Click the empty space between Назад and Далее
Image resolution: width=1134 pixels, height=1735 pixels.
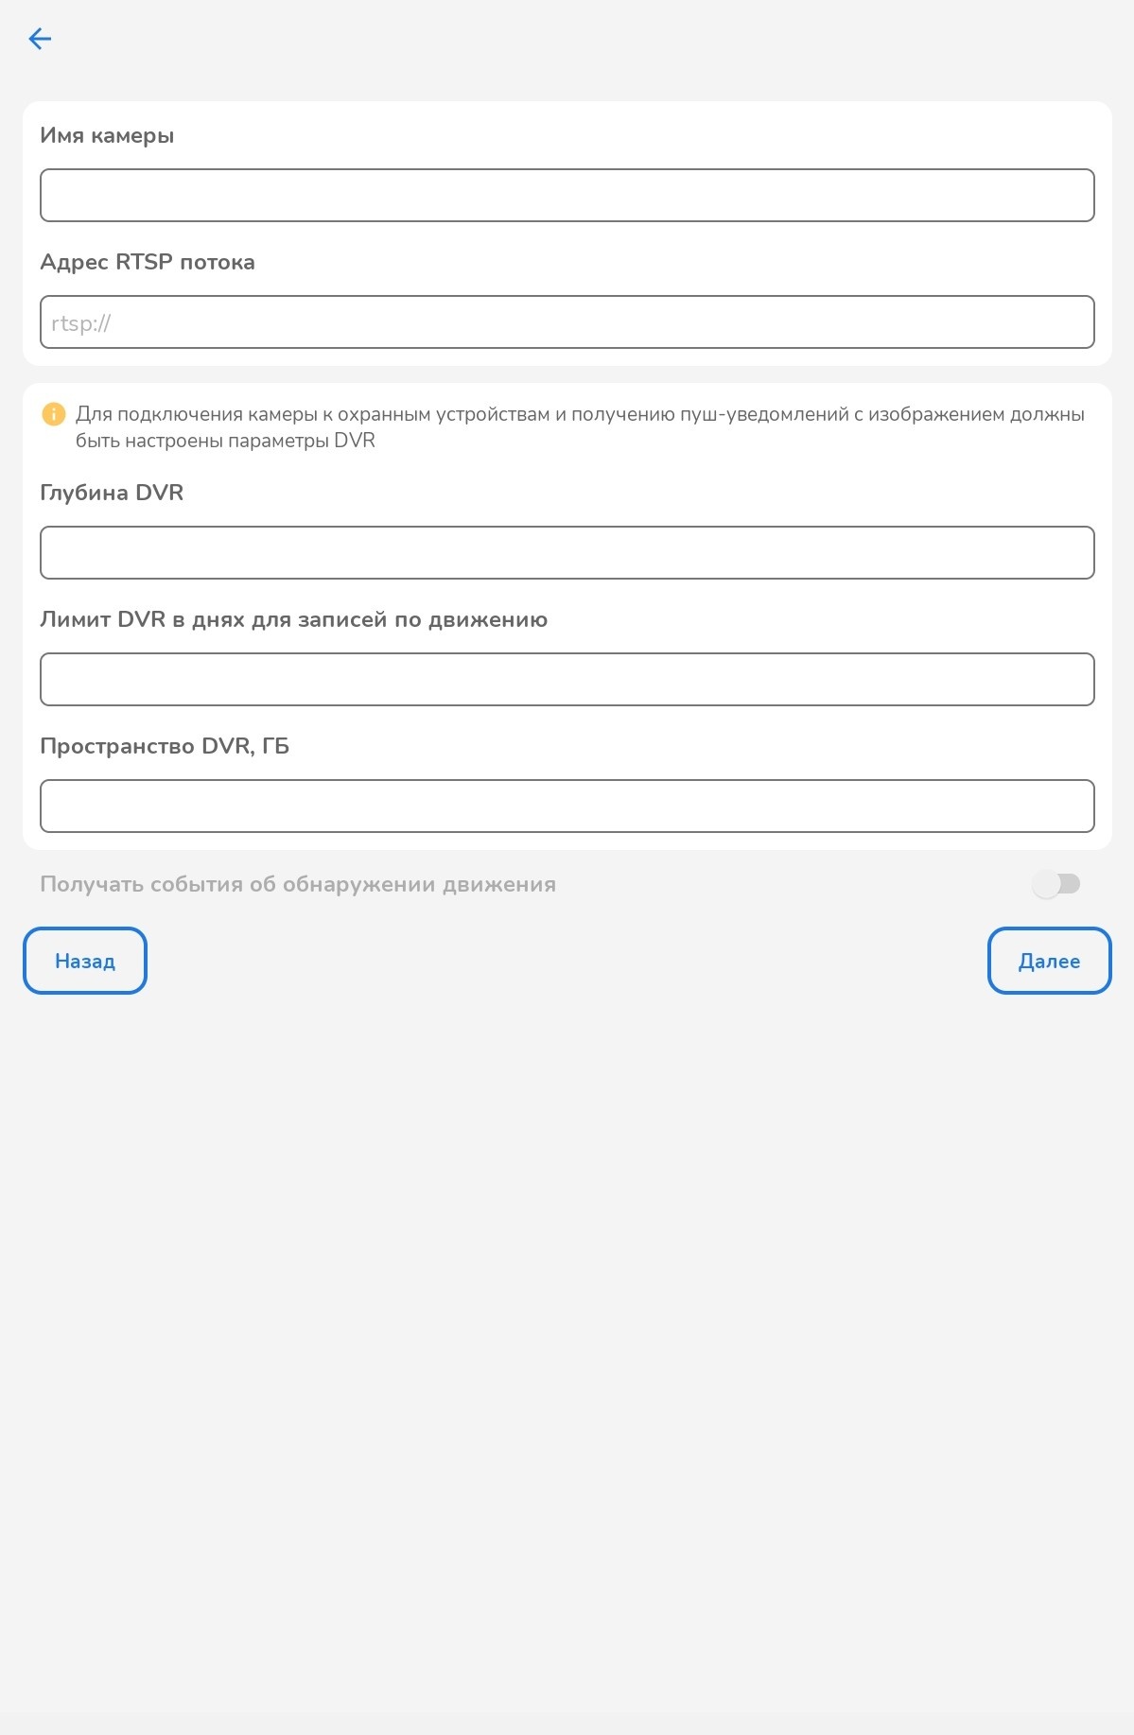567,961
